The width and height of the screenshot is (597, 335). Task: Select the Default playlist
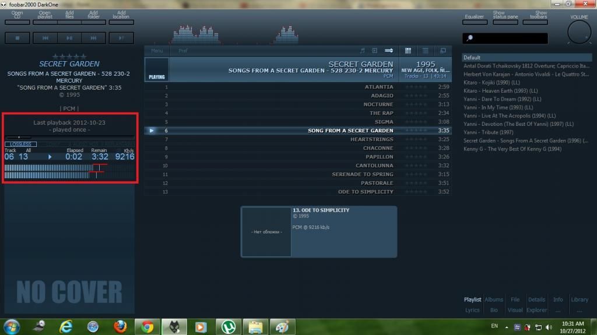[x=527, y=58]
